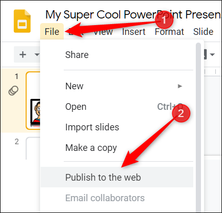Screen dimensions: 222x213
Task: Open the Format menu
Action: click(x=169, y=32)
